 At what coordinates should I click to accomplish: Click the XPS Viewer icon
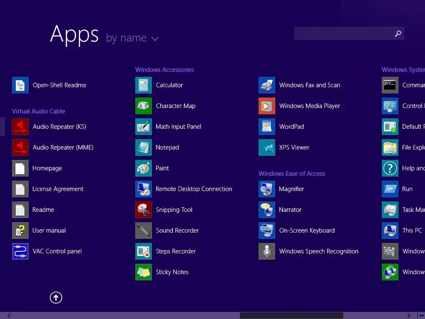point(267,147)
